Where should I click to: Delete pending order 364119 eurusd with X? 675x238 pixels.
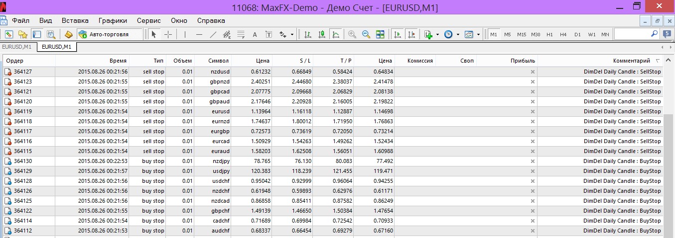(x=533, y=111)
